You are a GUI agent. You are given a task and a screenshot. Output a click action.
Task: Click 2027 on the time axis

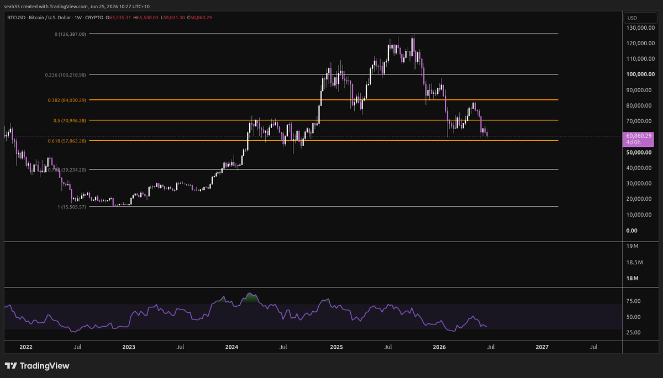(x=543, y=347)
